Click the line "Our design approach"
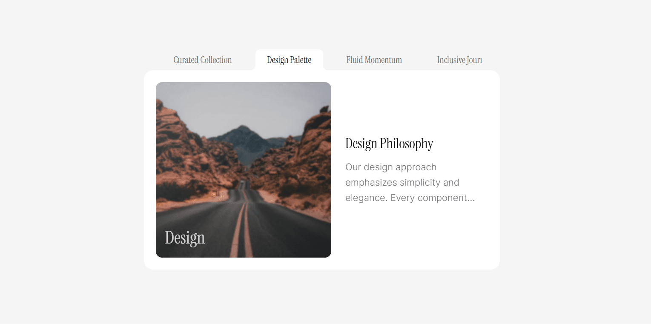Viewport: 651px width, 324px height. tap(391, 167)
